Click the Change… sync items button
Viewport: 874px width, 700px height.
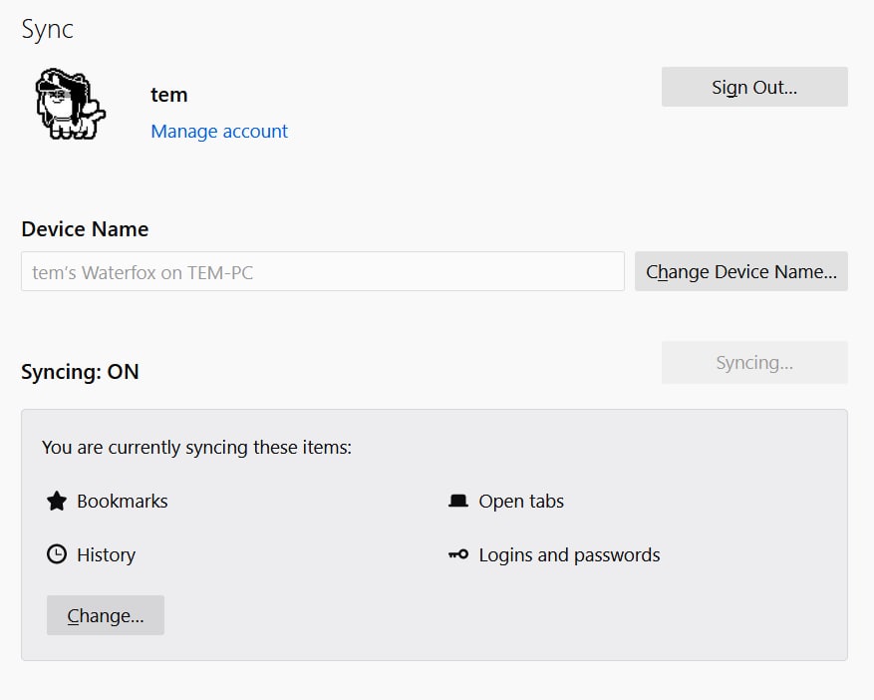pos(106,615)
